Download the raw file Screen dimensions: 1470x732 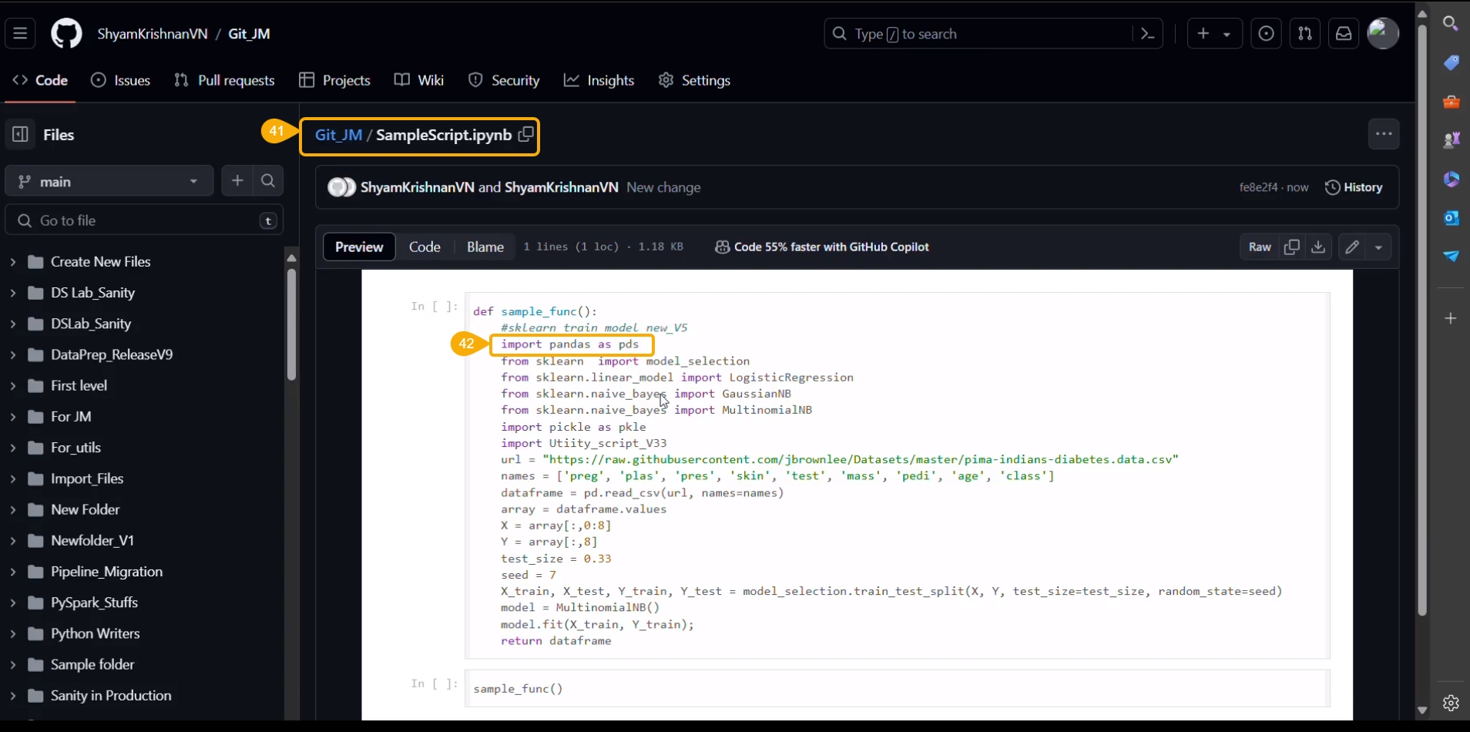coord(1318,247)
